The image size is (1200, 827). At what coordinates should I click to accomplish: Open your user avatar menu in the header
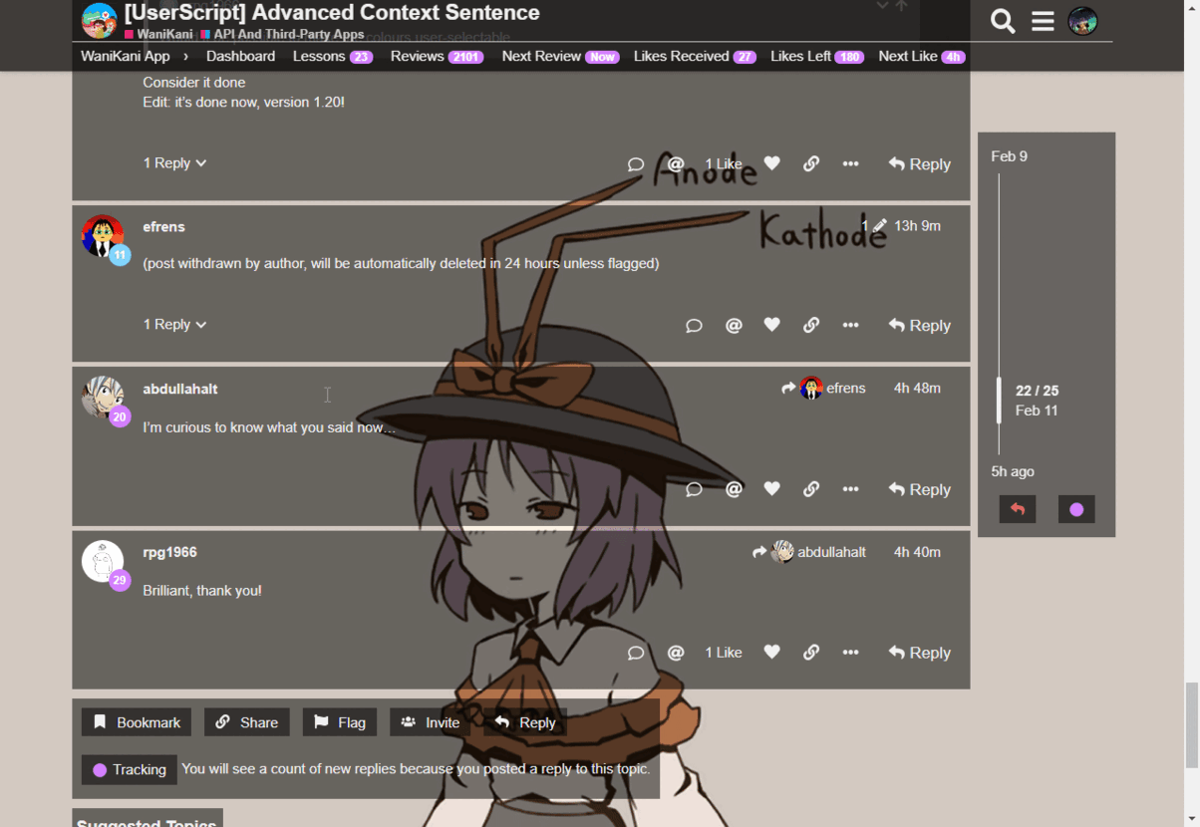1082,21
